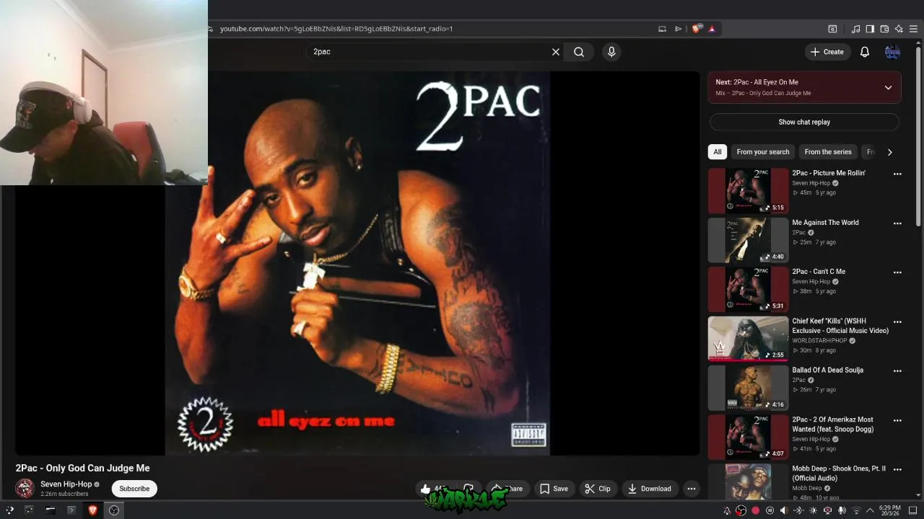Subscribe to Seven Hip-Hop
The image size is (924, 519).
tap(134, 489)
